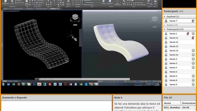Open the File Explorer folder icon
The height and width of the screenshot is (111, 197).
point(29,84)
